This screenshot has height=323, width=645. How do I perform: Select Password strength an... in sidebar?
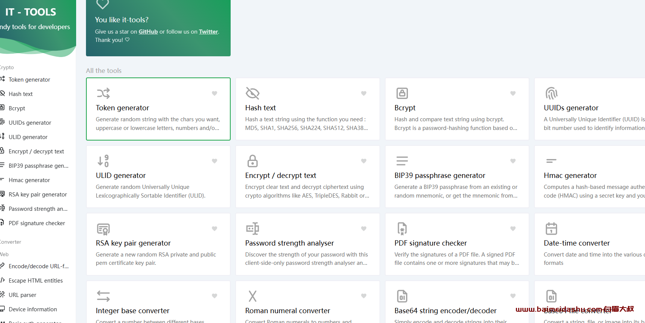[38, 209]
